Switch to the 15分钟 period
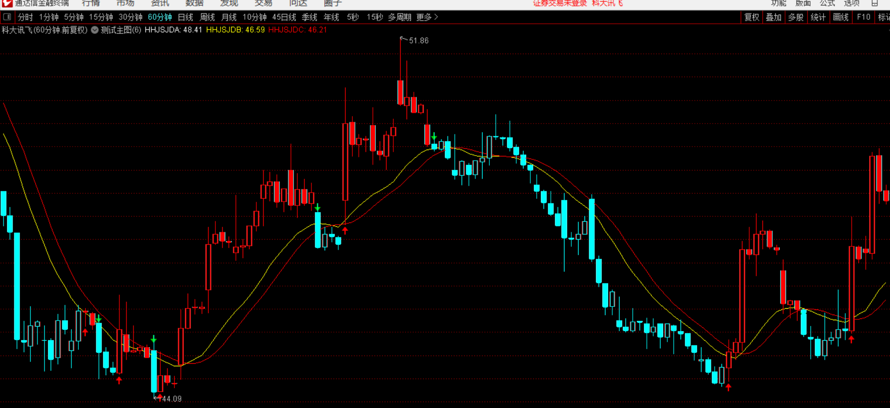890x408 pixels. [101, 17]
